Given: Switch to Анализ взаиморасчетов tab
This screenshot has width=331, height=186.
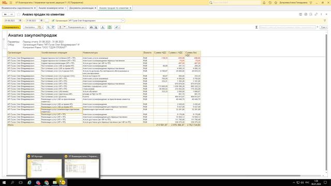Looking at the screenshot, I should [x=51, y=8].
